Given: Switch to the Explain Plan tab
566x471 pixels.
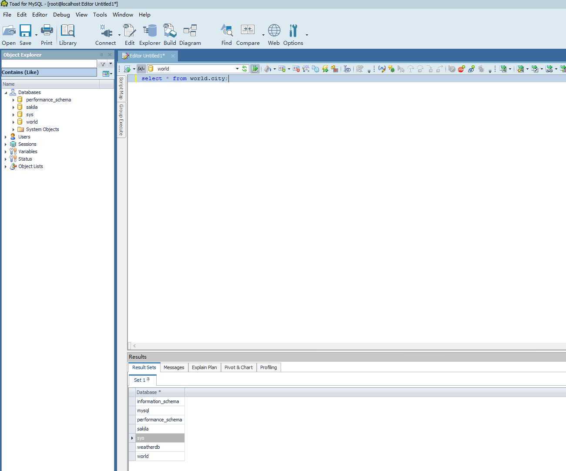Looking at the screenshot, I should click(204, 367).
